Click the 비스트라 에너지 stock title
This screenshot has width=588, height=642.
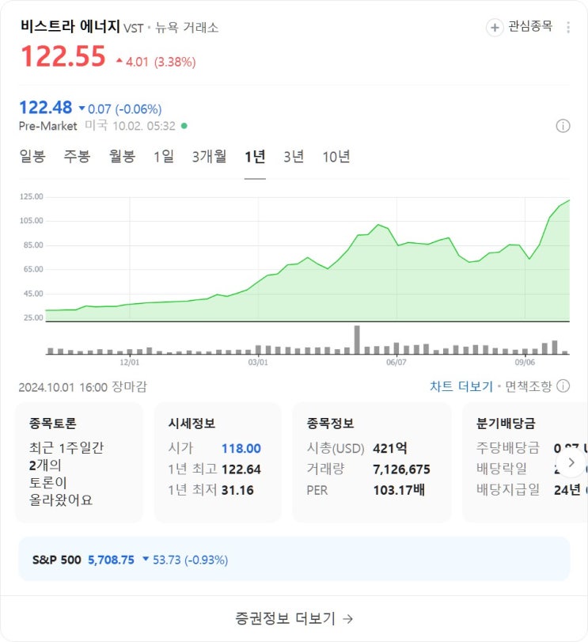[x=70, y=26]
